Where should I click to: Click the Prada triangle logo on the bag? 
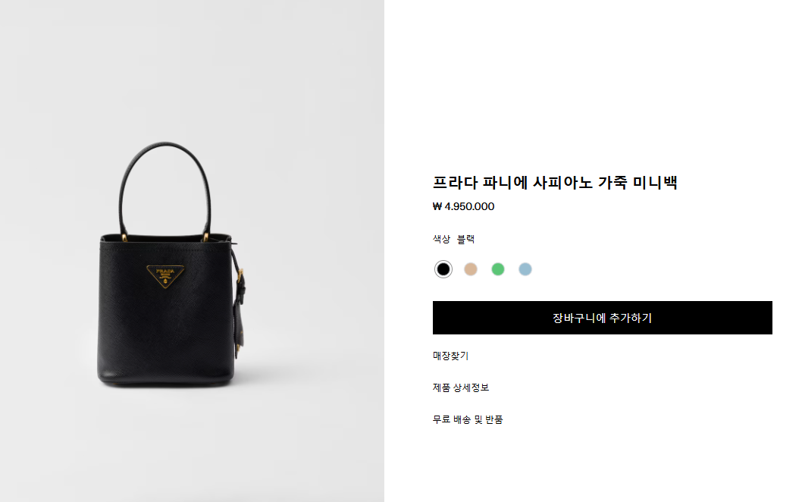click(166, 276)
